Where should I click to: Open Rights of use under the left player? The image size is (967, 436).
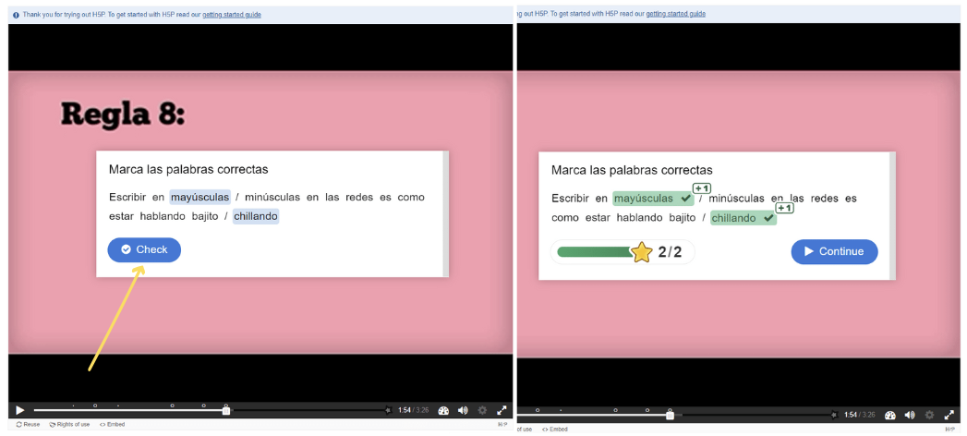tap(69, 424)
